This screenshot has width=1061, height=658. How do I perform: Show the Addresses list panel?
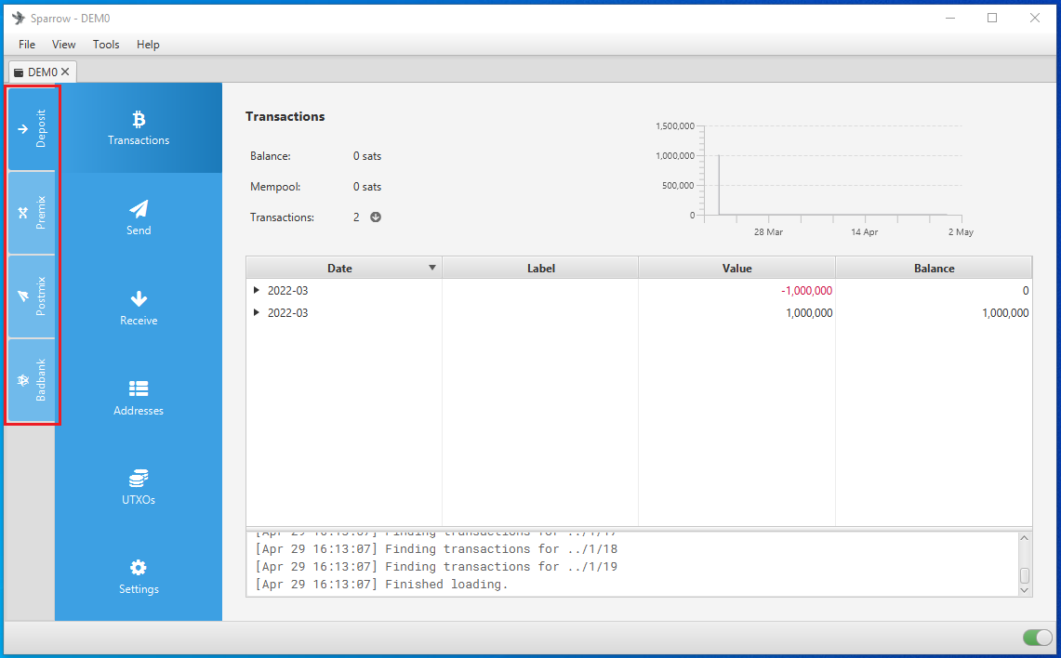point(139,398)
